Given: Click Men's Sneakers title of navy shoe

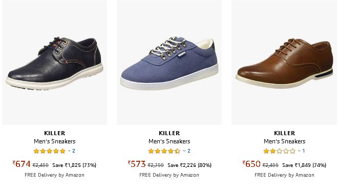Looking at the screenshot, I should tap(54, 141).
